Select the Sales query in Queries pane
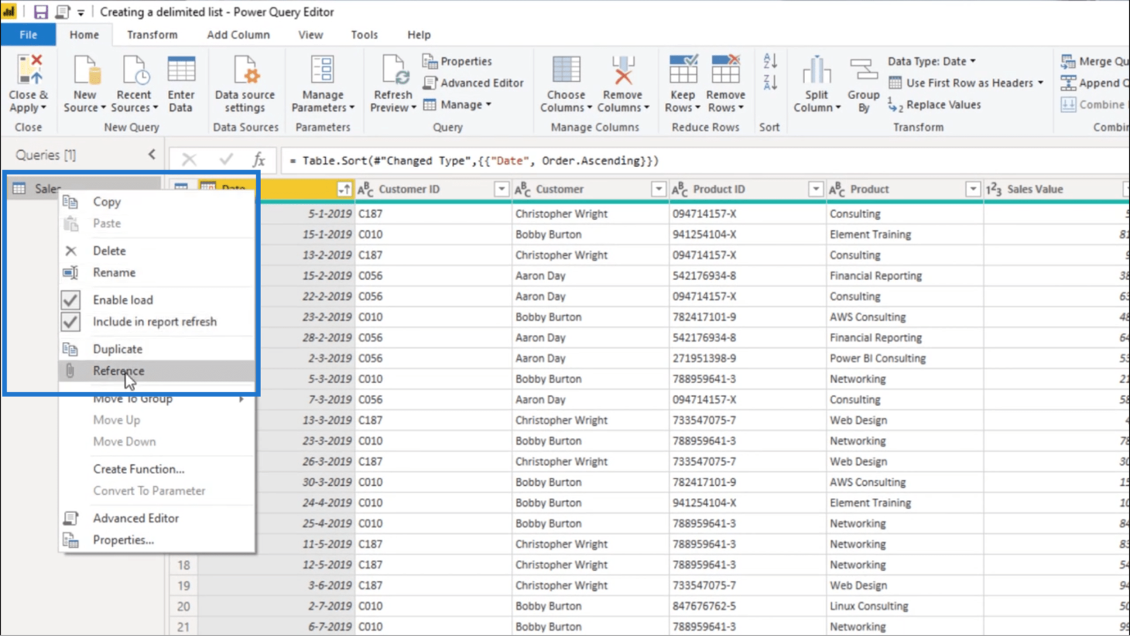This screenshot has width=1130, height=636. pyautogui.click(x=83, y=188)
